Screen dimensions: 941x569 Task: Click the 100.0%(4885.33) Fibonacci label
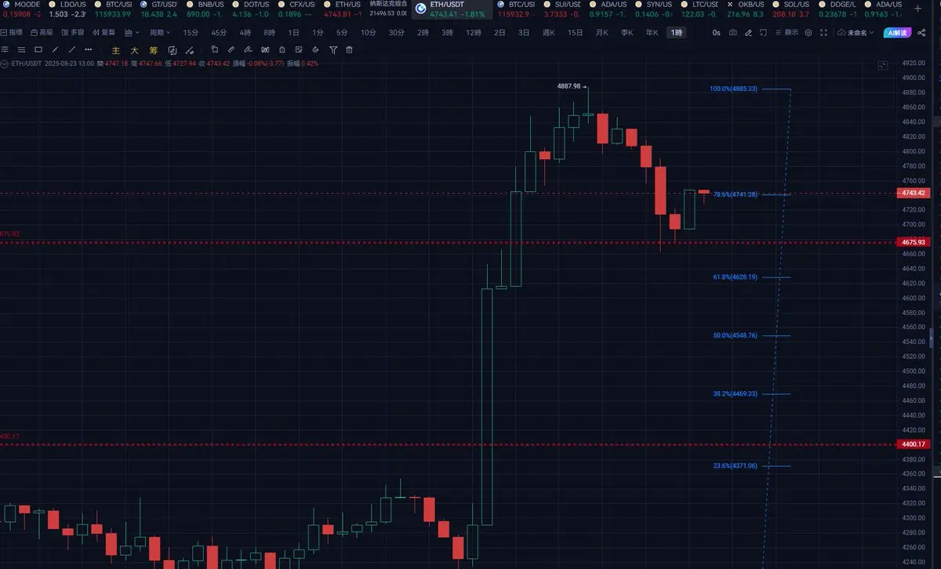[x=733, y=89]
